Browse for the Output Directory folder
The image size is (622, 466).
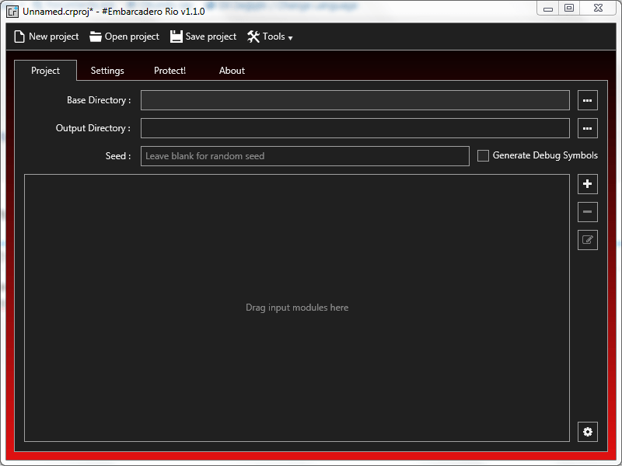tap(588, 128)
